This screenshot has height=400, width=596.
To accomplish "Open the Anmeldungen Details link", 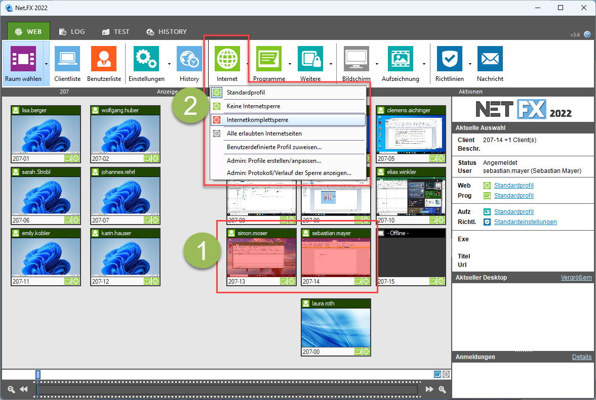I will click(581, 357).
